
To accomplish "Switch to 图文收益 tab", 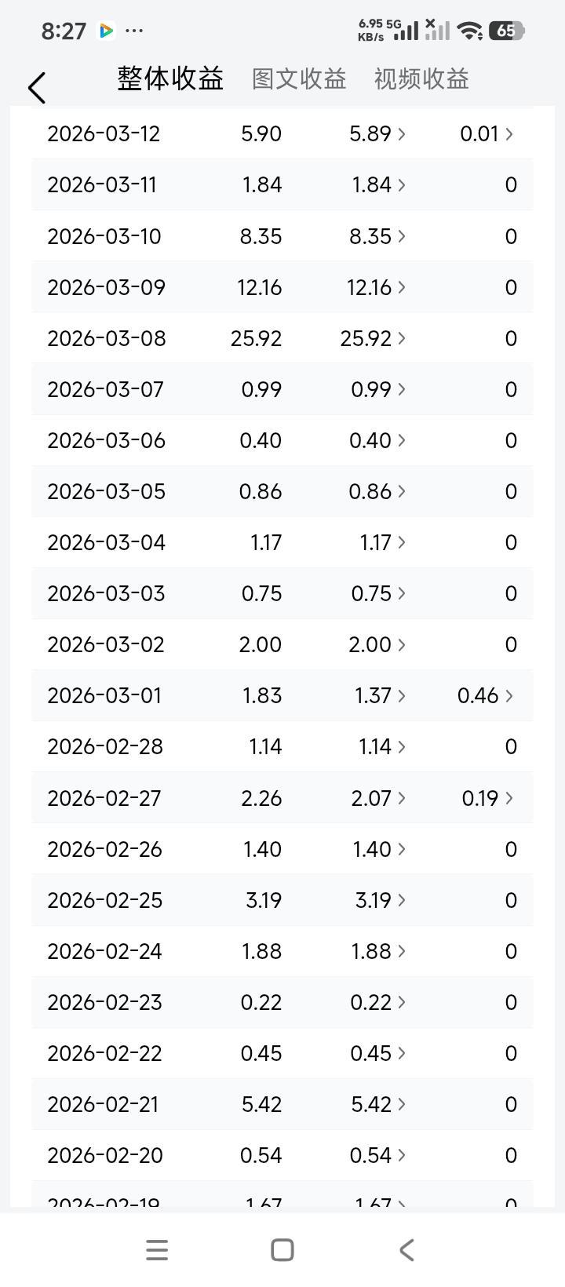I will tap(299, 78).
